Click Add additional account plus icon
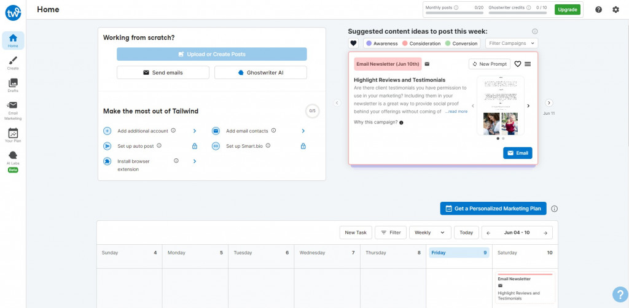The image size is (629, 308). coord(107,131)
